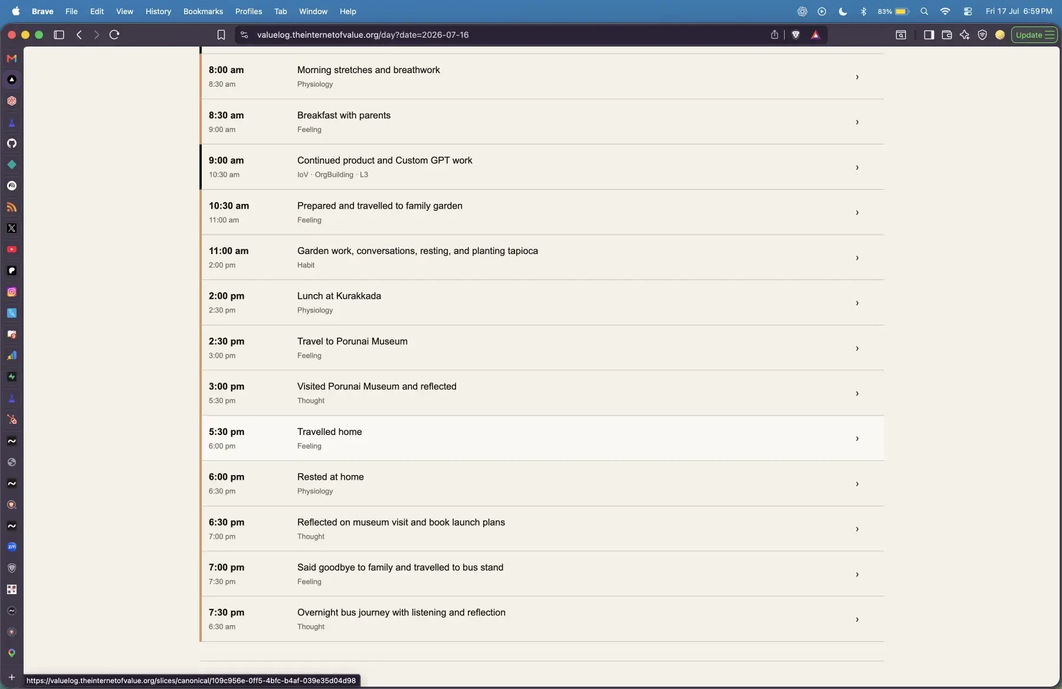The width and height of the screenshot is (1062, 689).
Task: Add a new tab with plus icon
Action: click(x=12, y=677)
